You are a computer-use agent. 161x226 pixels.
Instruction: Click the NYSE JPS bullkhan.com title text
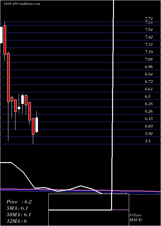(x=22, y=4)
